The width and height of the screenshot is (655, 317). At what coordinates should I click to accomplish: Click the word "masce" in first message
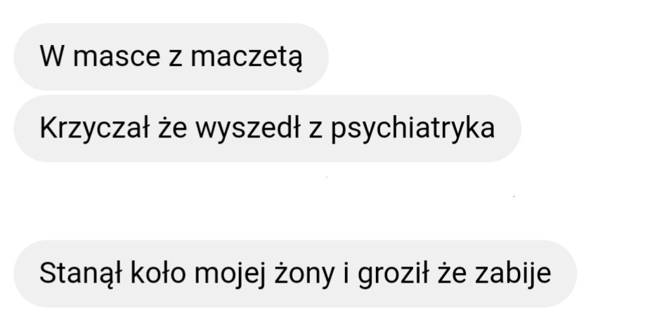click(x=117, y=57)
